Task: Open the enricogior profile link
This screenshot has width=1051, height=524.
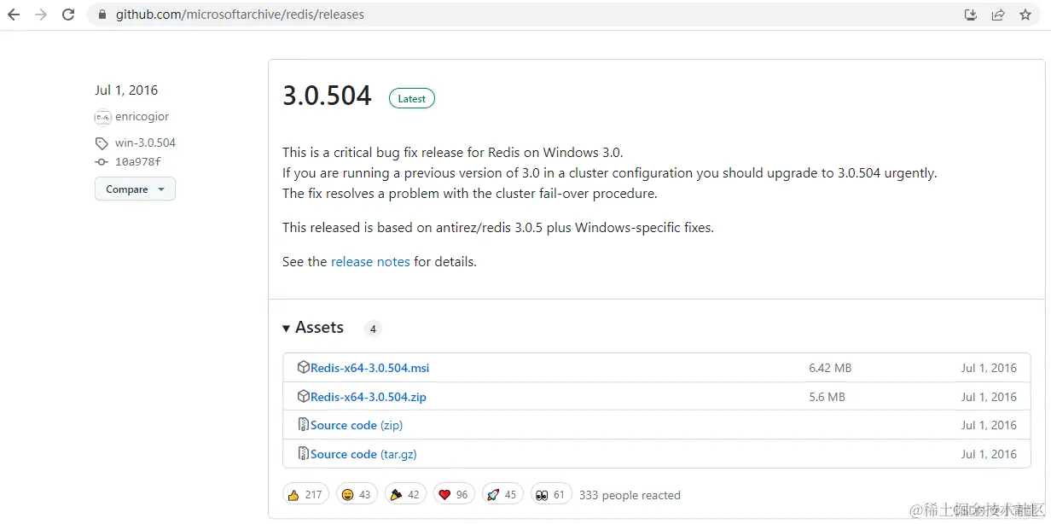Action: pos(142,117)
